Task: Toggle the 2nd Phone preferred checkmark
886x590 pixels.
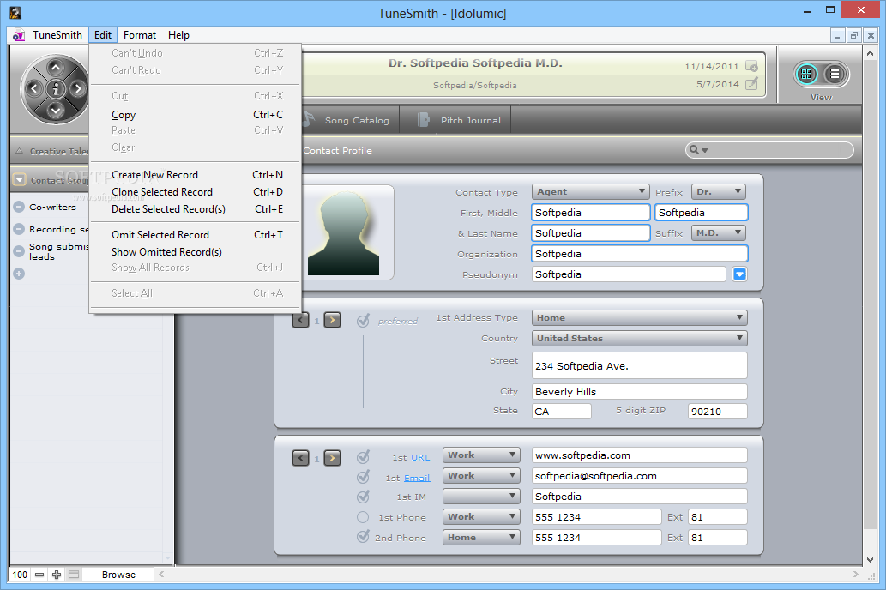Action: pyautogui.click(x=364, y=537)
